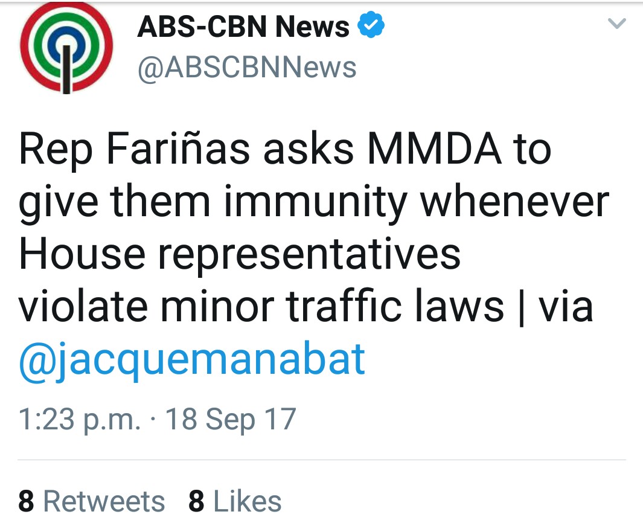Screen dimensions: 643x526
Task: Click the number 8 before Likes
Action: tap(196, 501)
